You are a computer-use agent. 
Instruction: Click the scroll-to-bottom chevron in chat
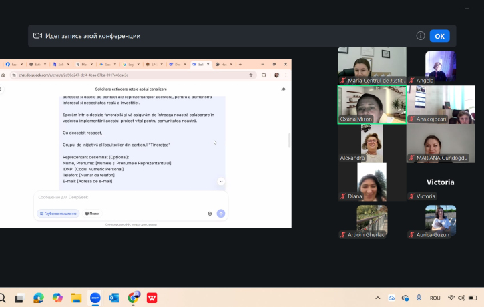pos(221,181)
